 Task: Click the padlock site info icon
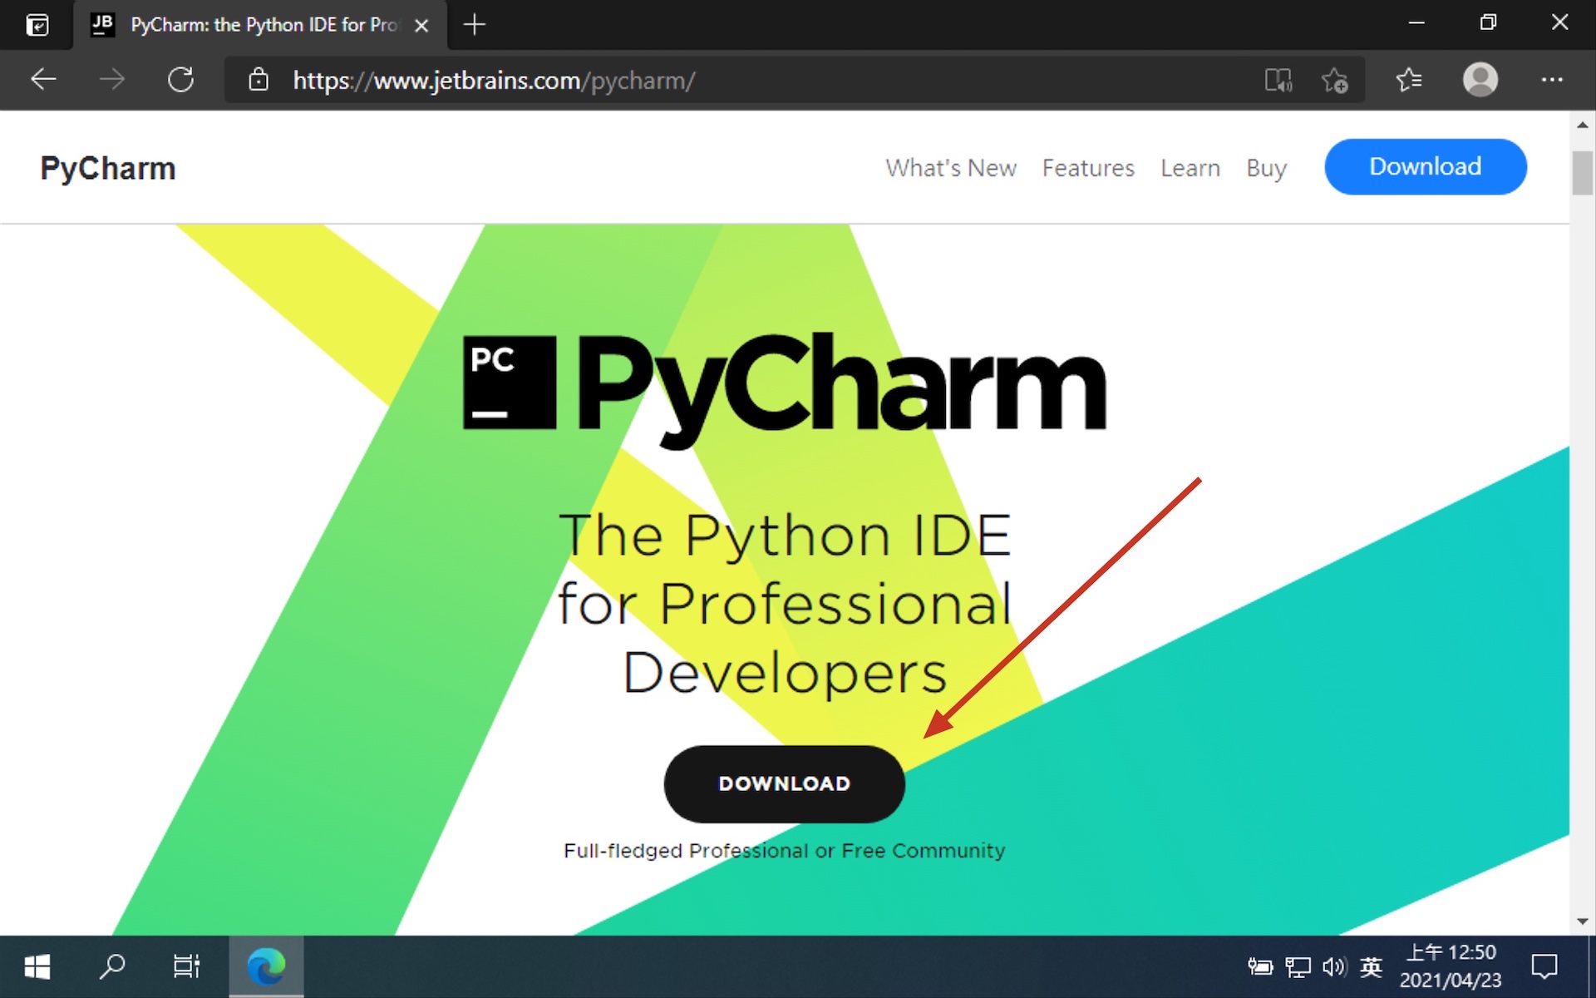click(x=259, y=80)
